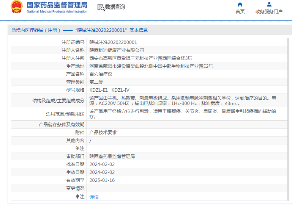The height and width of the screenshot is (205, 292).
Task: Click the intended use text 该产品用于经络穴位
Action: (x=183, y=114)
